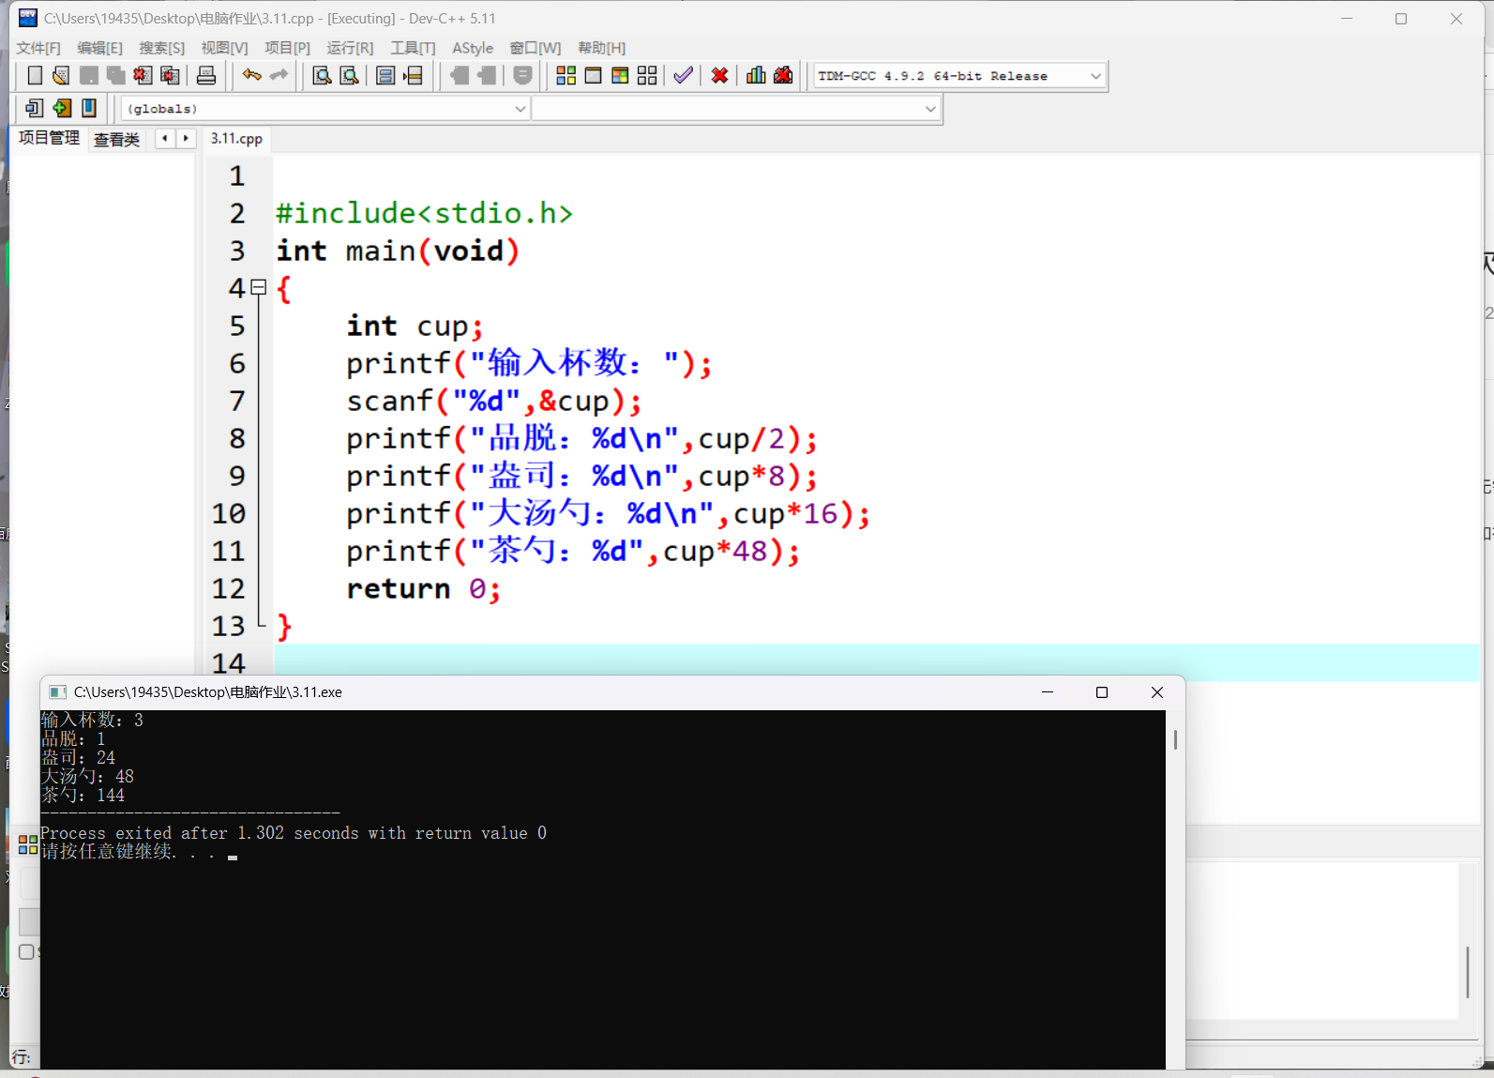The width and height of the screenshot is (1494, 1078).
Task: Click the #include<stdio.h> code line
Action: (x=424, y=213)
